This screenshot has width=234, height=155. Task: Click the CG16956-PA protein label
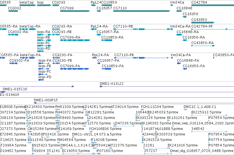(x=194, y=66)
